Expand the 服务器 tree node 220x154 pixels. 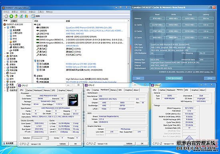[x=5, y=59]
